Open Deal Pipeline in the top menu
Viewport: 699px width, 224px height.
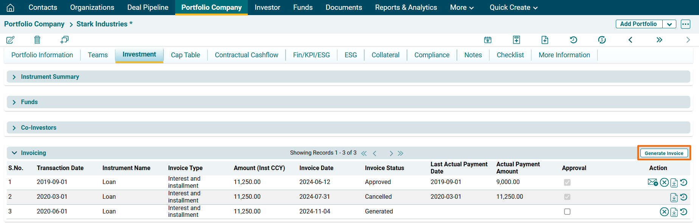pos(148,8)
